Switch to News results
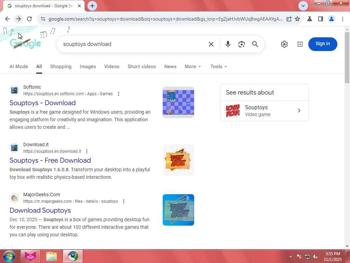 pos(170,66)
